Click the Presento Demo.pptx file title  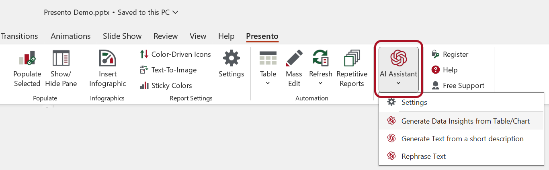pos(77,12)
